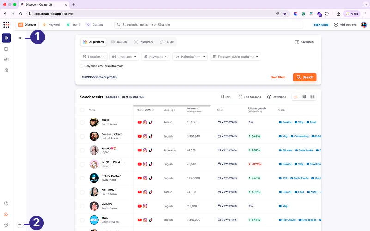370x231 pixels.
Task: Open user avatar in top right
Action: [364, 25]
